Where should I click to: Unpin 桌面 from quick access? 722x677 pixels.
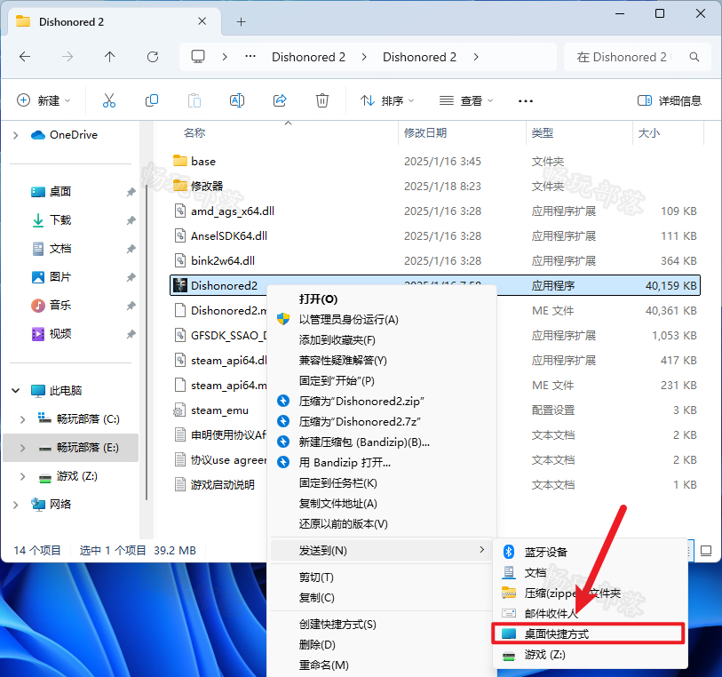(131, 192)
